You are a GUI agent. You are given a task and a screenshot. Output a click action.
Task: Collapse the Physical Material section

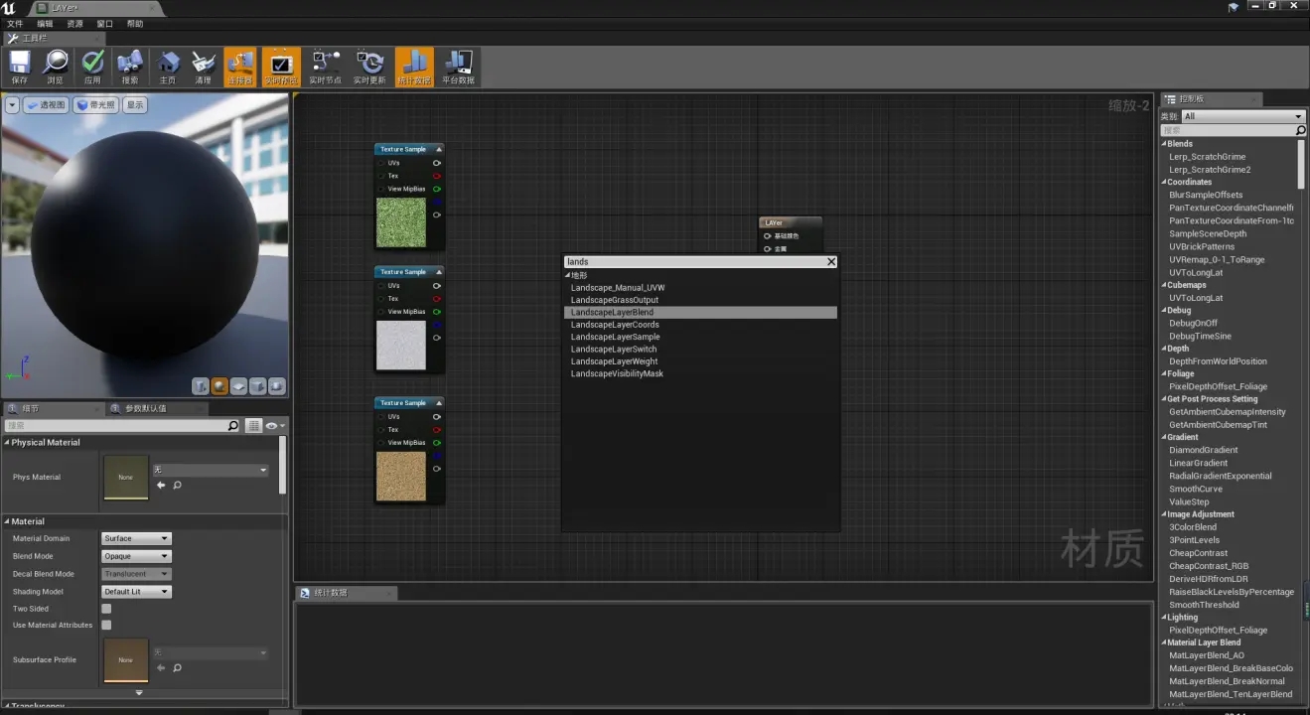pos(7,443)
